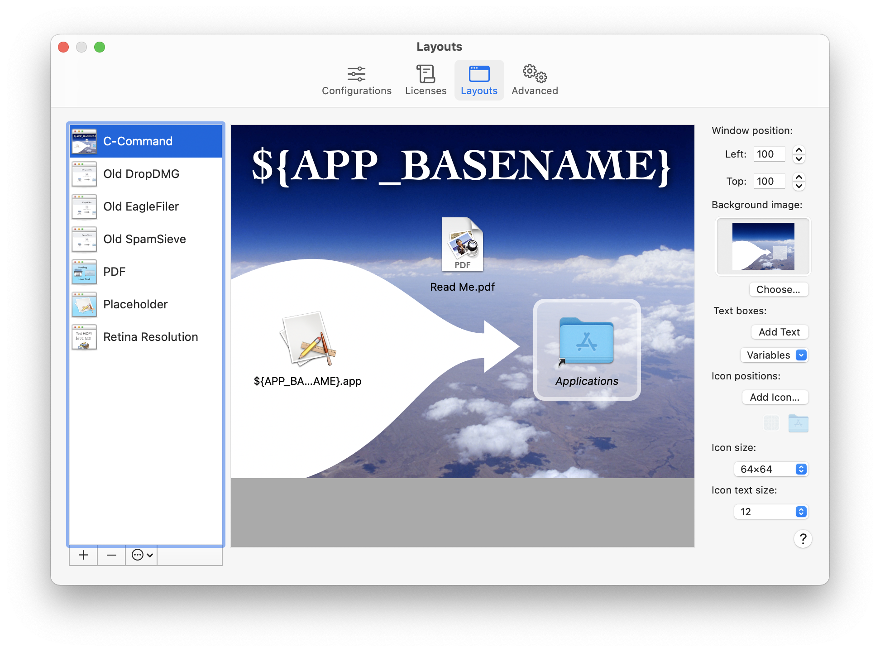This screenshot has width=880, height=652.
Task: Select the Retina Resolution layout
Action: pos(147,336)
